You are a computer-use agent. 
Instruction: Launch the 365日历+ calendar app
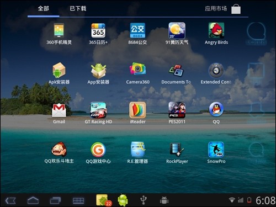(x=98, y=34)
